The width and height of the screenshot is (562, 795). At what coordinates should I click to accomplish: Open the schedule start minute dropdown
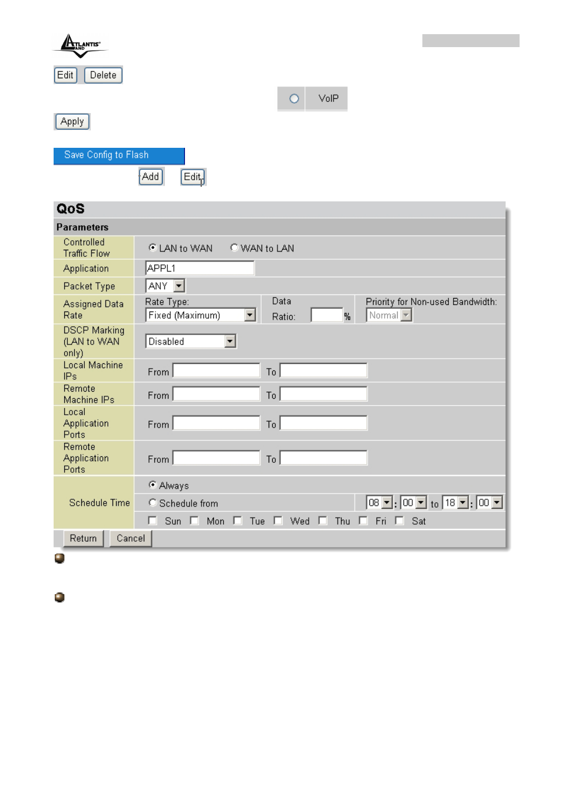pyautogui.click(x=414, y=503)
